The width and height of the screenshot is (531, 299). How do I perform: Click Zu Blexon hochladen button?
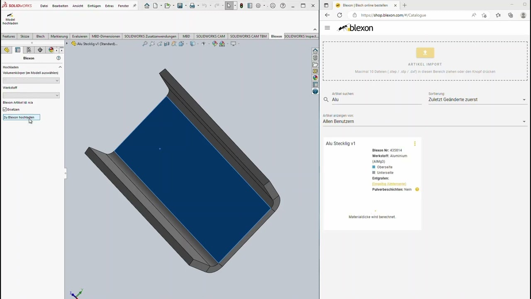tap(21, 118)
